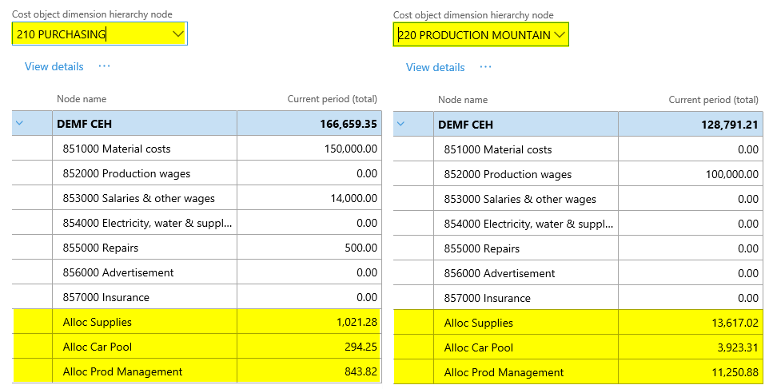Click 857000 Insurance row in right table
The image size is (769, 389).
[487, 298]
